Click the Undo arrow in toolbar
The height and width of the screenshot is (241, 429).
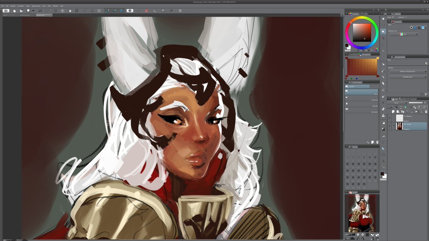point(40,11)
